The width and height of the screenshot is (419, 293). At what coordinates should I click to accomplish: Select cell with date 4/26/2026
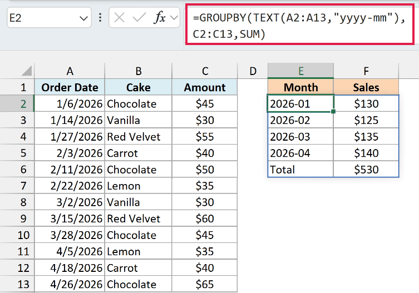point(70,284)
